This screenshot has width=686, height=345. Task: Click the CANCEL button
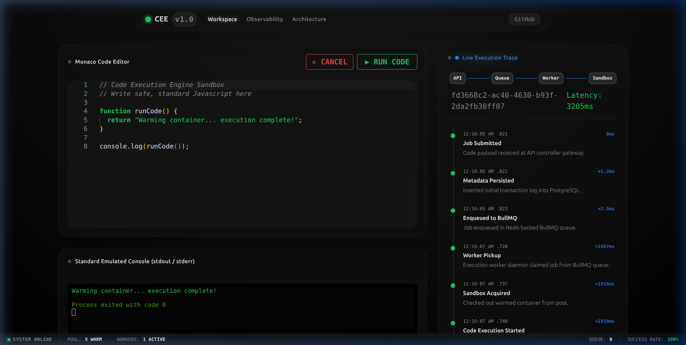329,62
